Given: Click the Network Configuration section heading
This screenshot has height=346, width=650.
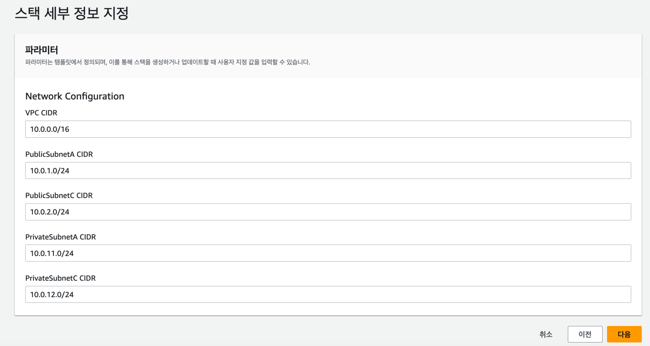Looking at the screenshot, I should pyautogui.click(x=75, y=96).
